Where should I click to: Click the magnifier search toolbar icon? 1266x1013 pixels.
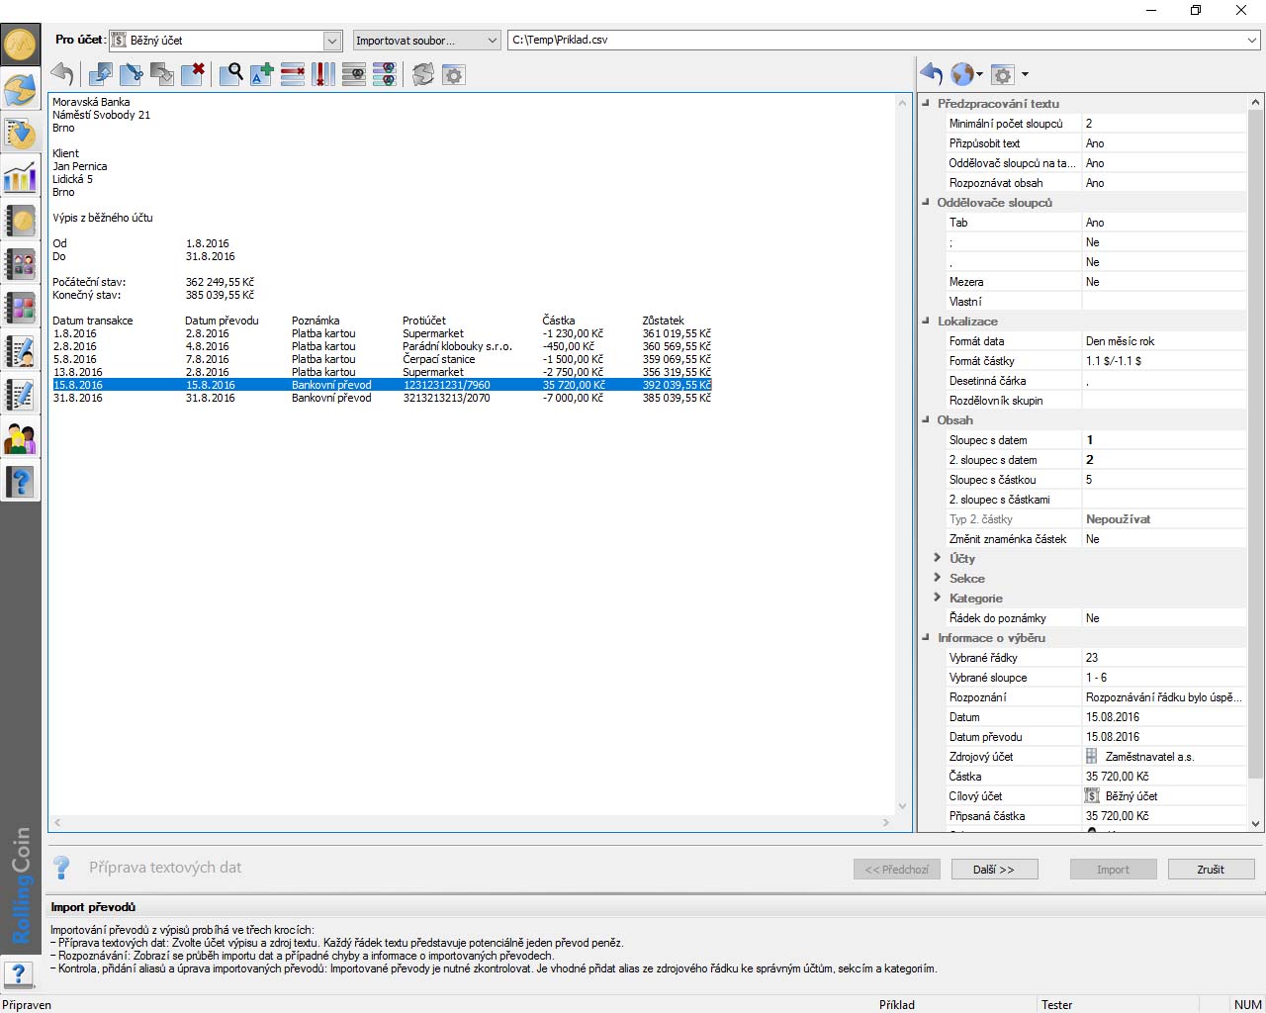click(x=231, y=74)
